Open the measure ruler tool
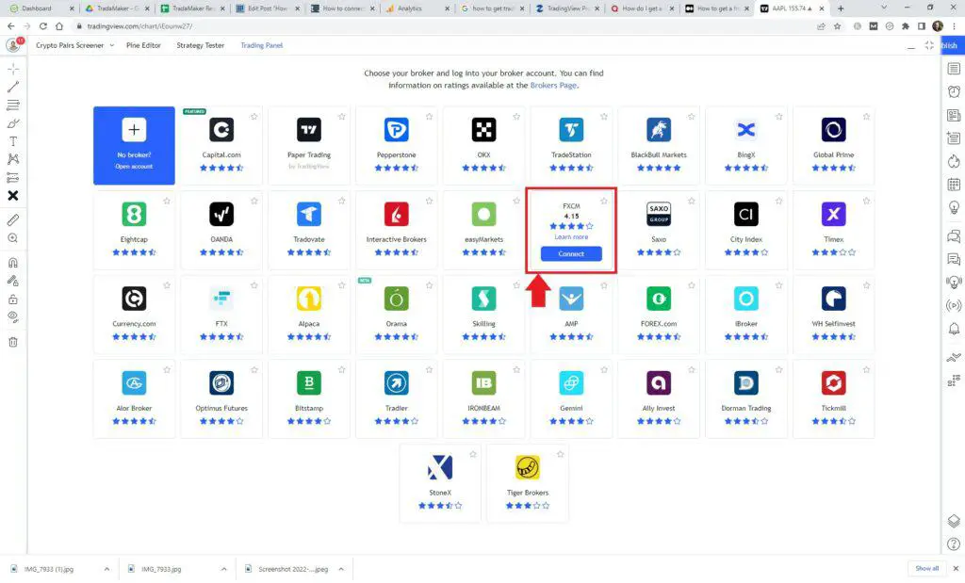This screenshot has width=965, height=583. tap(13, 219)
